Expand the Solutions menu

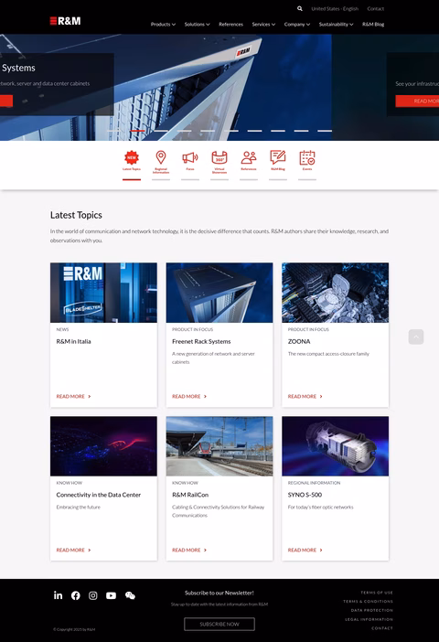pyautogui.click(x=197, y=24)
